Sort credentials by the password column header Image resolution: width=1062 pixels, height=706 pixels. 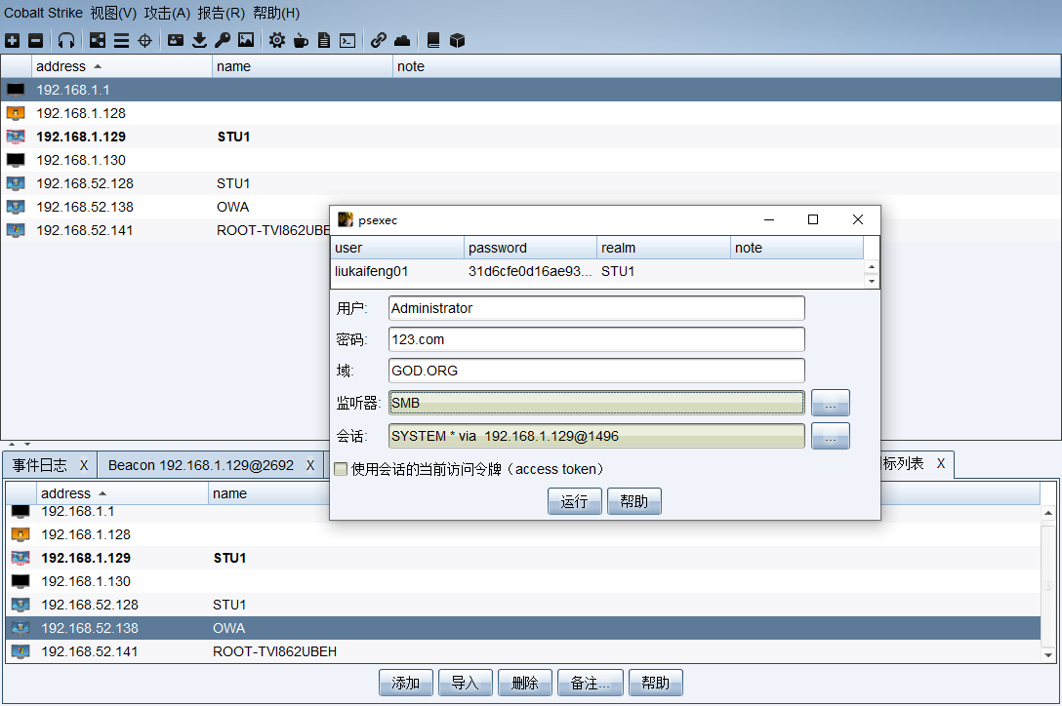(x=530, y=248)
